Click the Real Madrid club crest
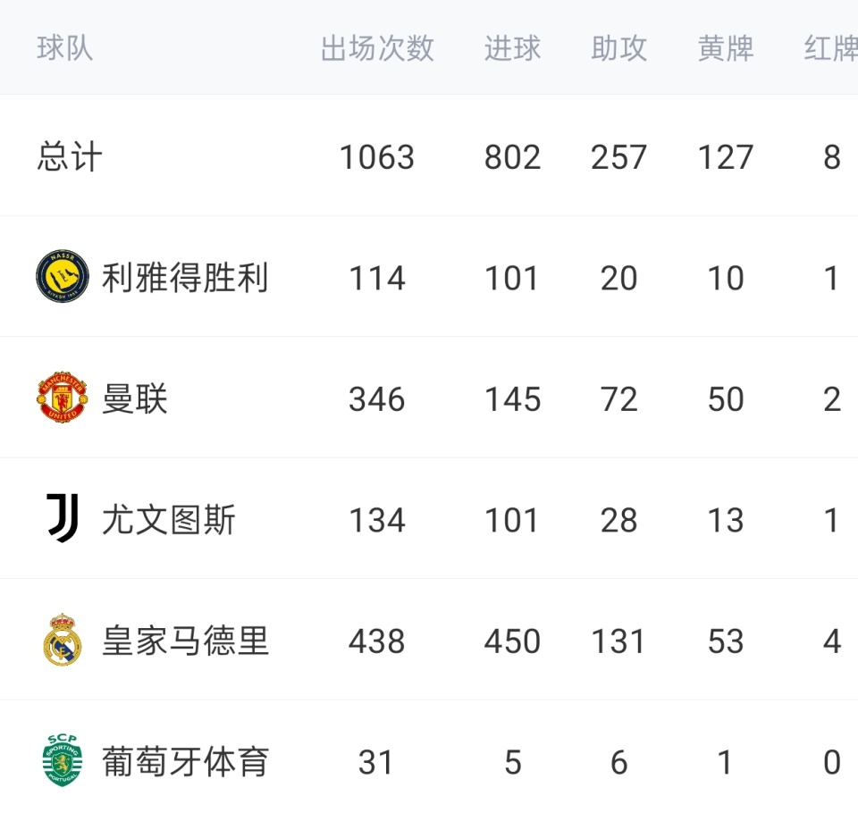Screen dimensions: 858x821 pyautogui.click(x=60, y=641)
